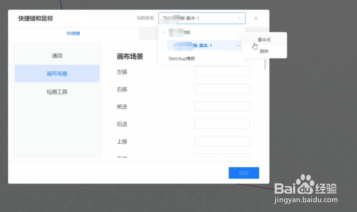Choose 重命名 from the context menu
This screenshot has height=212, width=357.
264,40
